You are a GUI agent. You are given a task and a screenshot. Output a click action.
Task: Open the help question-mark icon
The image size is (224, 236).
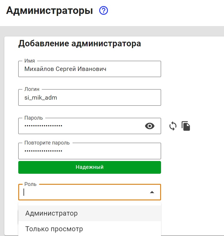click(104, 11)
